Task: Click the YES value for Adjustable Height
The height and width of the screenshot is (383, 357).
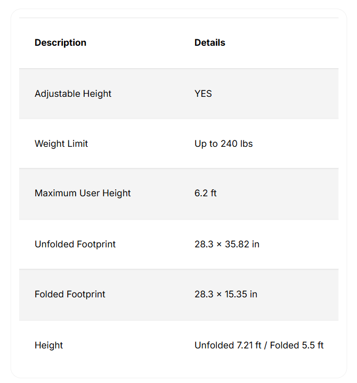Action: coord(203,94)
